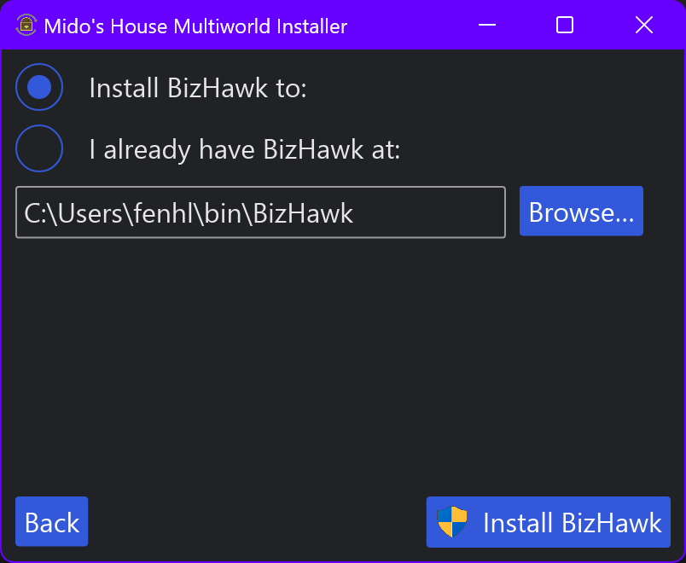Minimize the installer window
The width and height of the screenshot is (686, 563).
[x=487, y=26]
